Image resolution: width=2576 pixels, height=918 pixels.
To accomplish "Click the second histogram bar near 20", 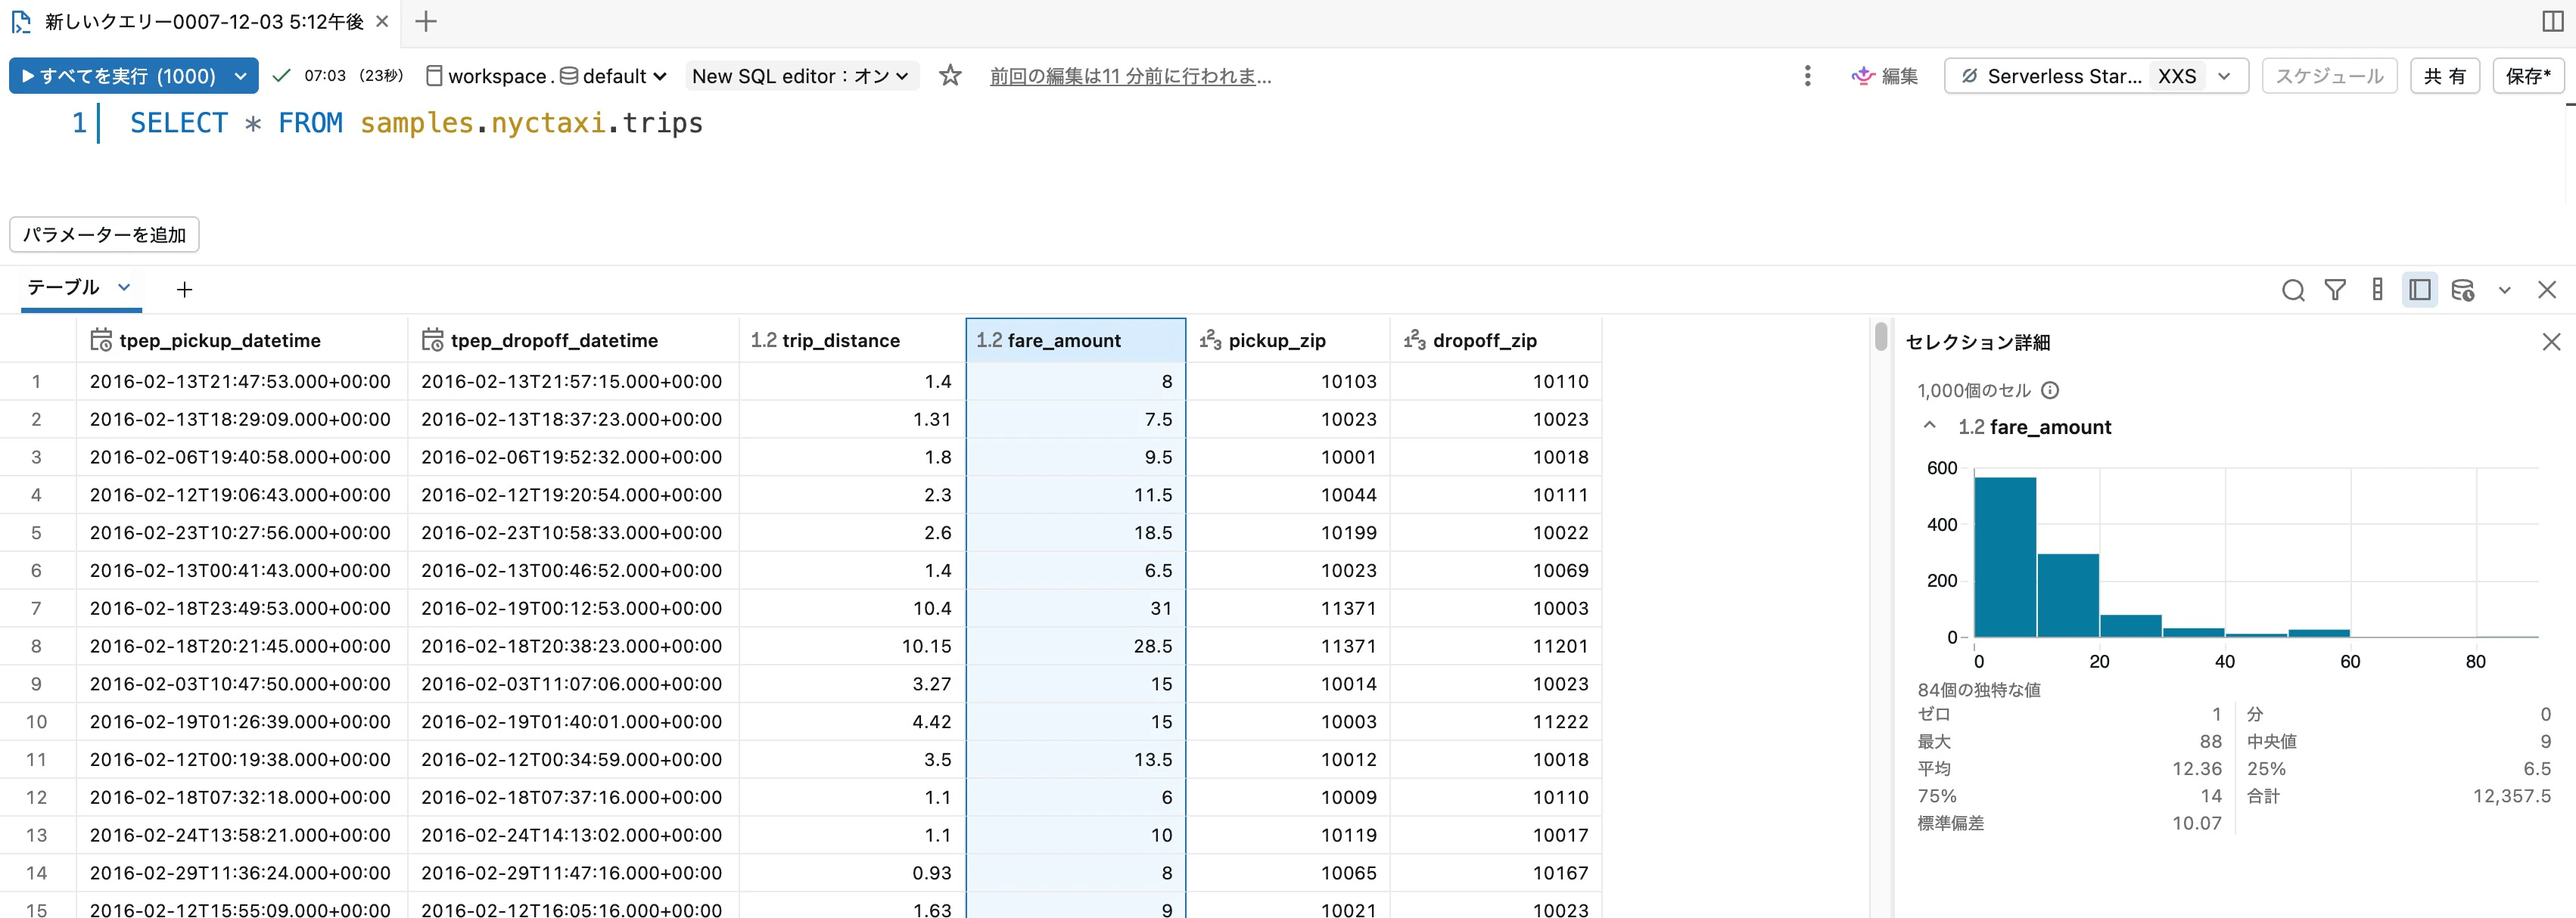I will point(2068,594).
